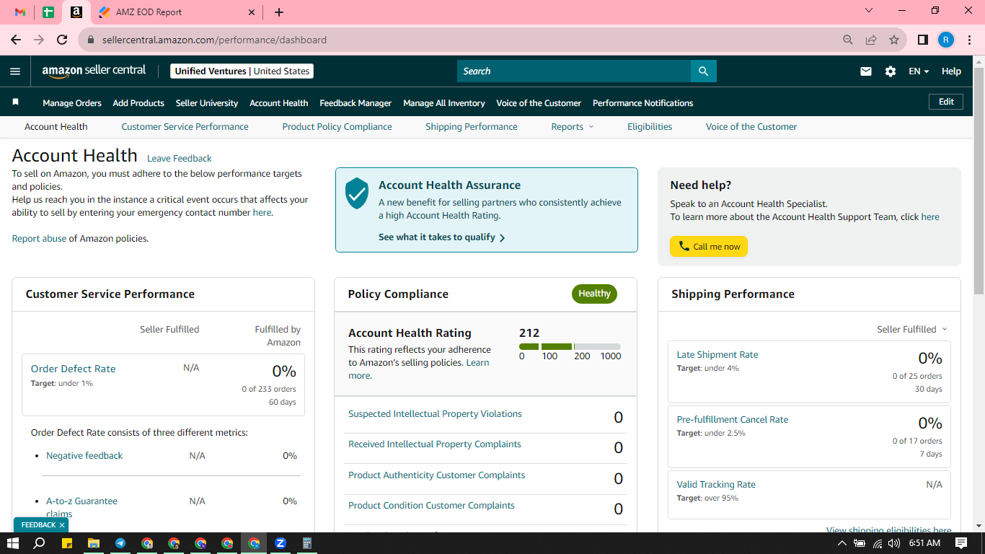Open Manage Orders in favorites bar

(x=72, y=103)
